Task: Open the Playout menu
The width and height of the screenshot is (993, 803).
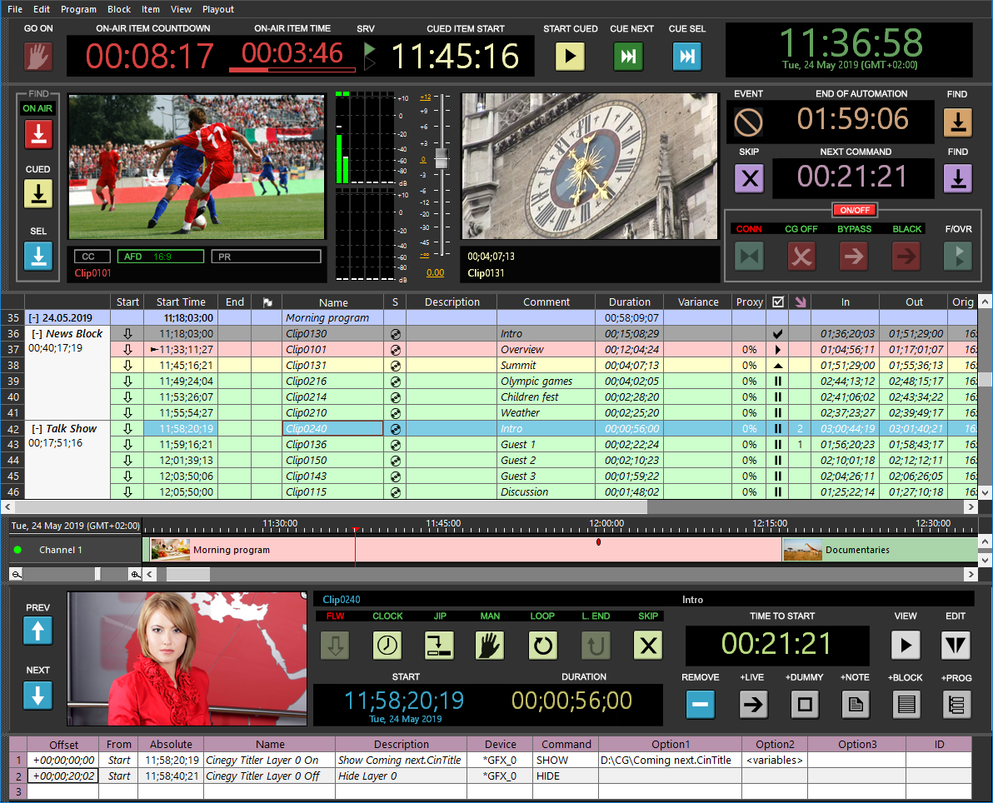Action: [218, 9]
